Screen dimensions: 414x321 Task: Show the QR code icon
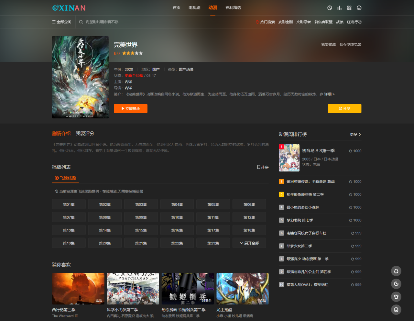pos(349,7)
